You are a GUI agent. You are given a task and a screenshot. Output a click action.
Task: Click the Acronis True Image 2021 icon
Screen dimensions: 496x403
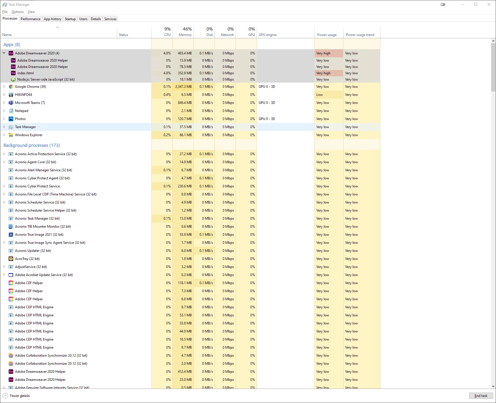click(11, 235)
